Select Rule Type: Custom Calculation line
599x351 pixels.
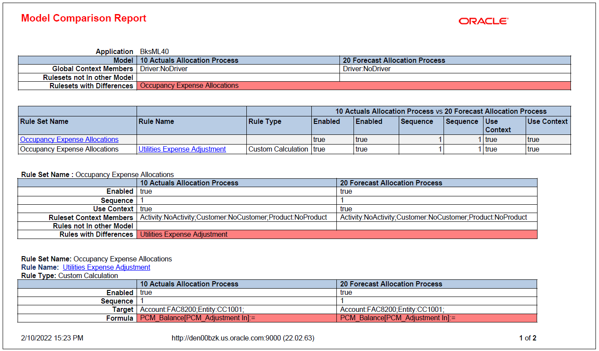coord(69,276)
